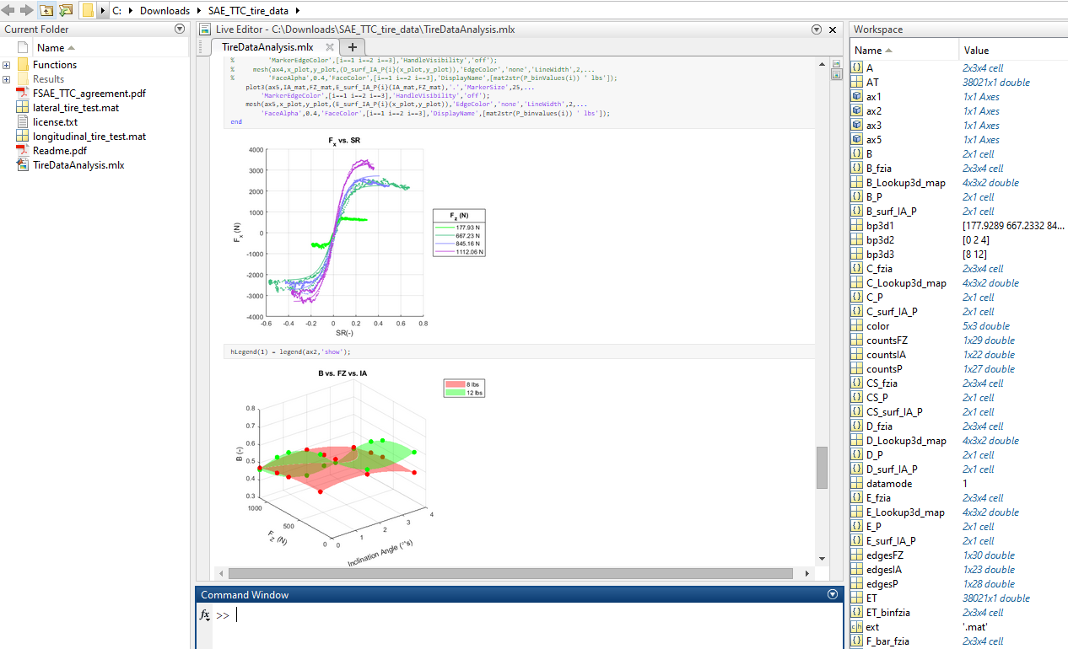
Task: Open Command Window actions dropdown
Action: 833,594
